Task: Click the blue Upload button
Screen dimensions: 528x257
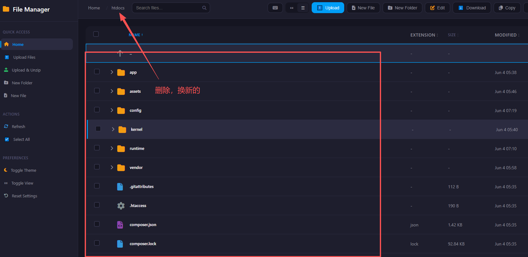Action: [328, 8]
